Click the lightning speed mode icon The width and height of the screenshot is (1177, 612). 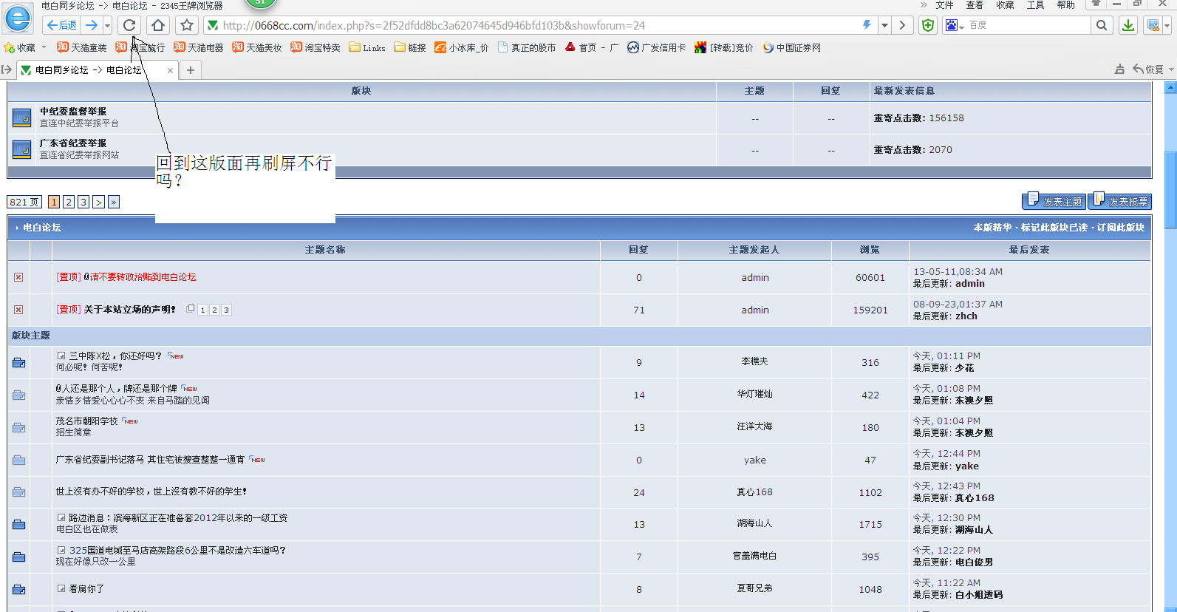(x=867, y=25)
